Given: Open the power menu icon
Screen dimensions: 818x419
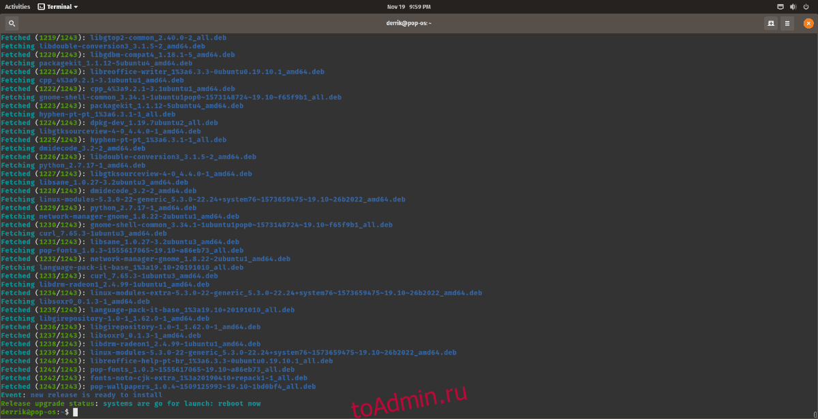Looking at the screenshot, I should (805, 6).
